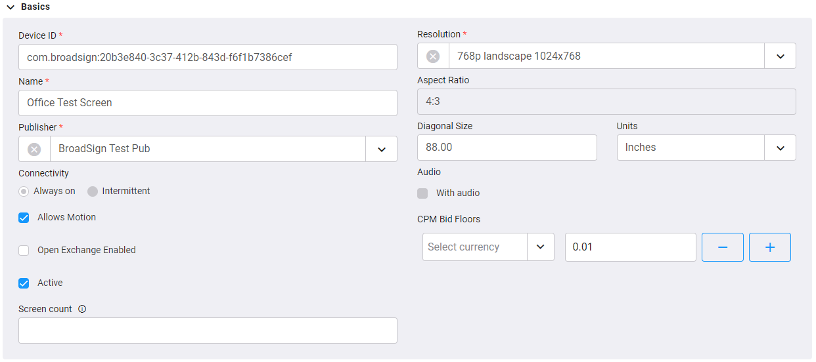This screenshot has width=816, height=362.
Task: Select the Always on connectivity option
Action: [x=24, y=191]
